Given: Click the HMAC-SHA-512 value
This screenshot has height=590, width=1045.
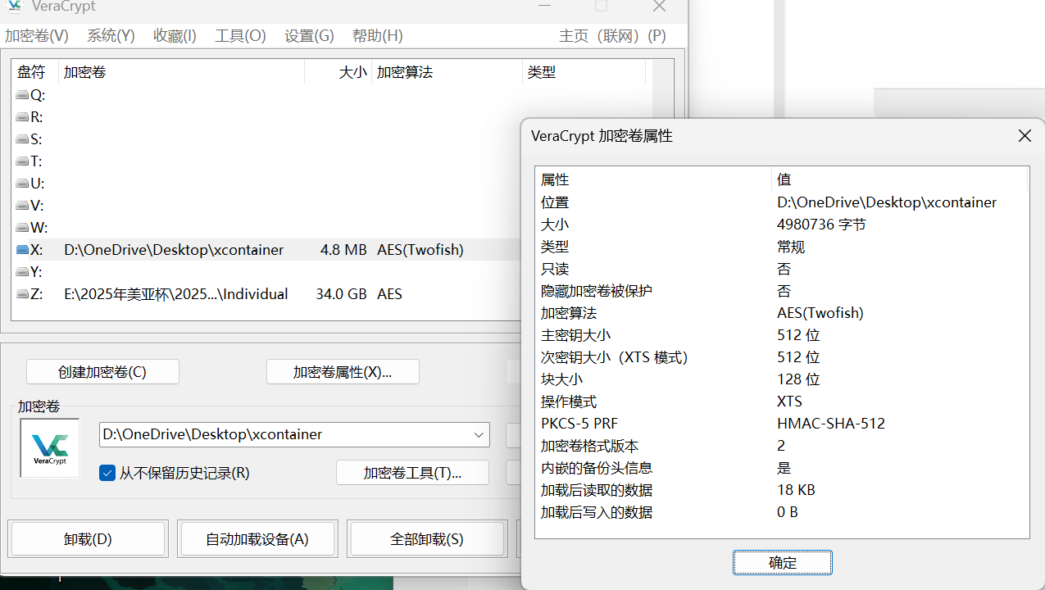Looking at the screenshot, I should pyautogui.click(x=831, y=424).
